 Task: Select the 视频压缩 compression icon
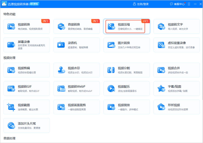tap(111, 26)
